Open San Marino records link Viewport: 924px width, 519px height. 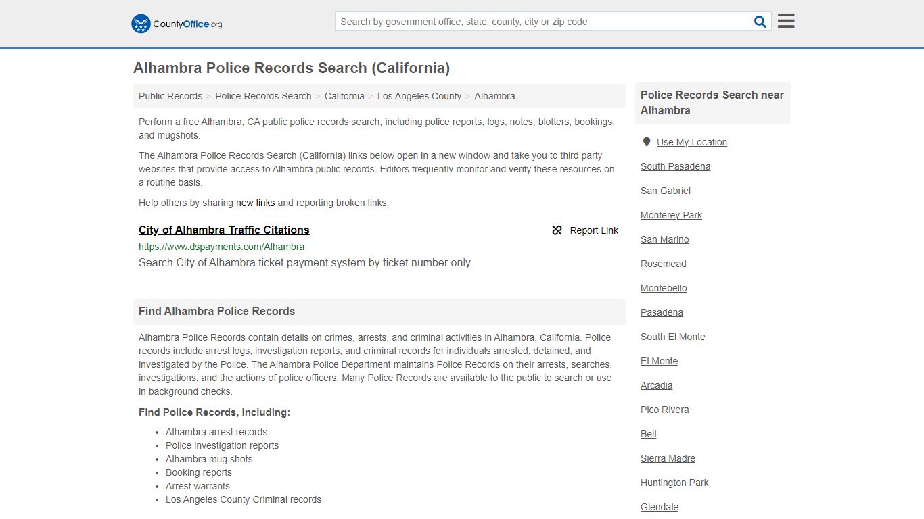[x=665, y=239]
